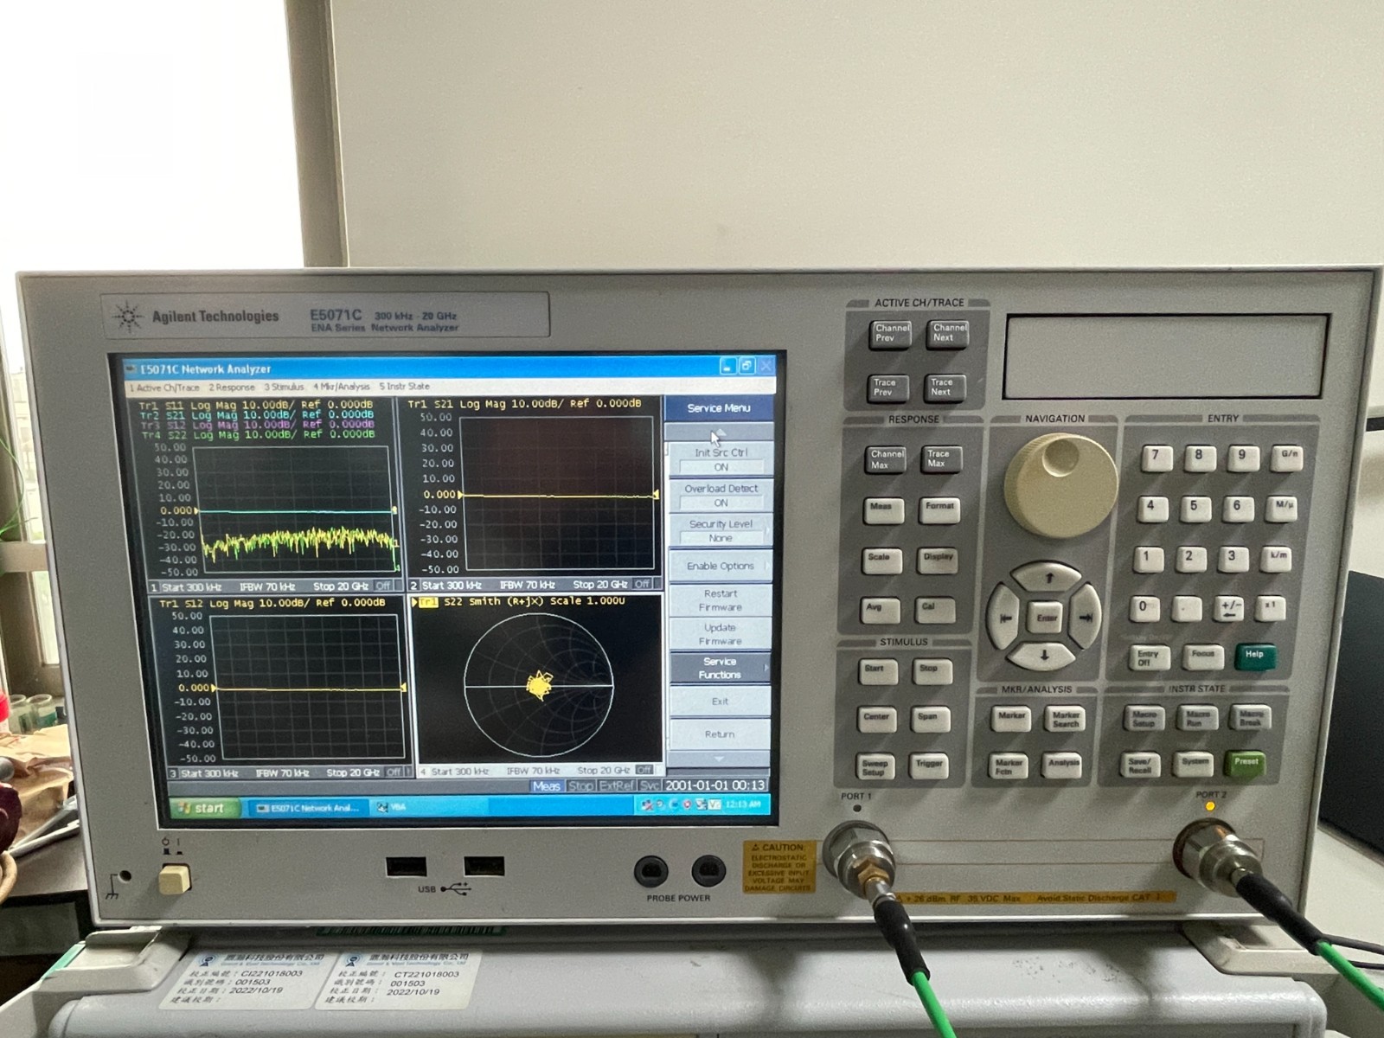
Task: Click the Off indicator in channel 2 bar
Action: tap(642, 584)
